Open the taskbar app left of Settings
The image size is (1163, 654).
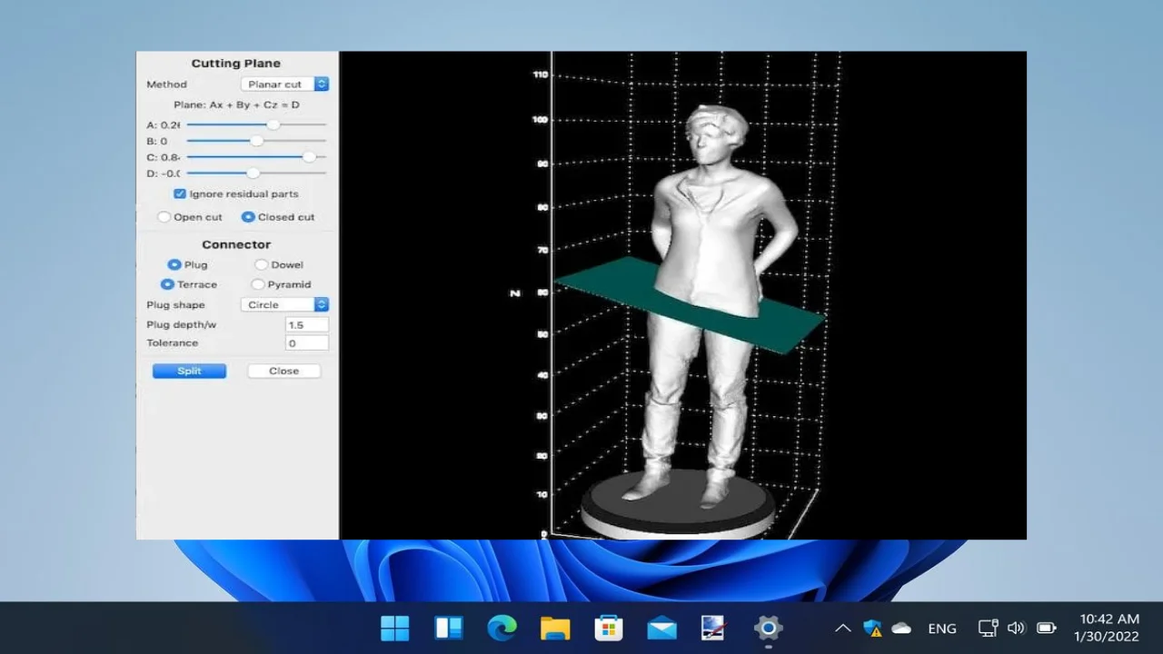pos(714,628)
